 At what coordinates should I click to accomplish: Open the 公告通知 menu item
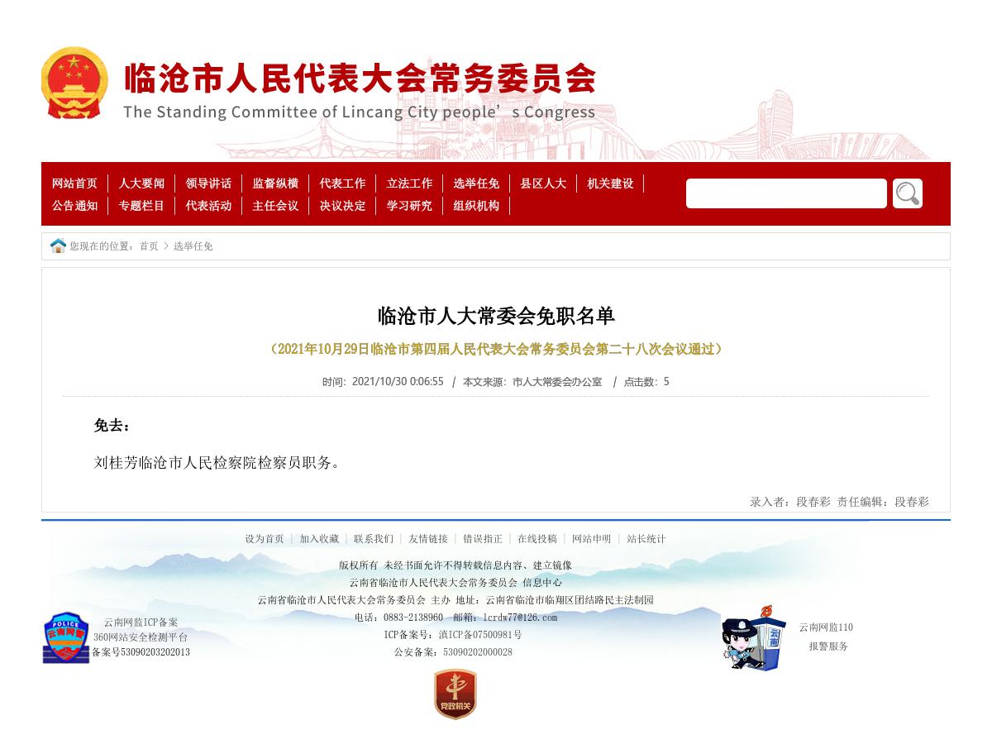74,206
